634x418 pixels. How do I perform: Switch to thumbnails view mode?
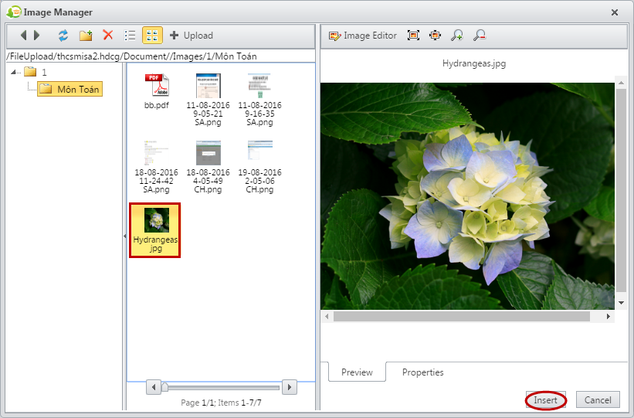coord(152,36)
